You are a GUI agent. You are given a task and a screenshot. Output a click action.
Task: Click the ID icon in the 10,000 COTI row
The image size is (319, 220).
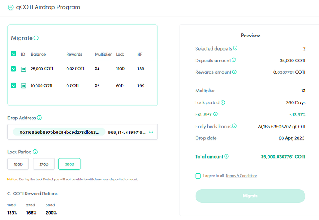23,86
